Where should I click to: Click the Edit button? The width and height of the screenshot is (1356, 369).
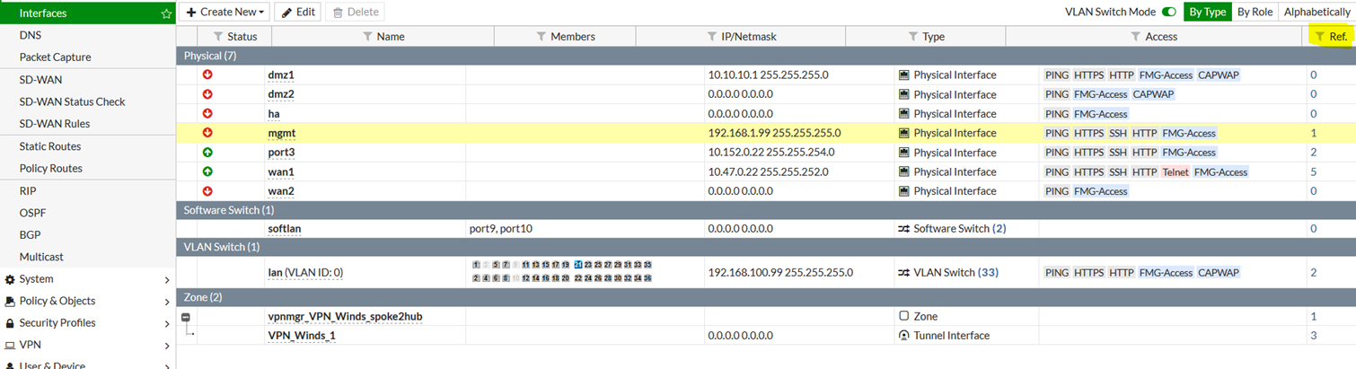[297, 12]
